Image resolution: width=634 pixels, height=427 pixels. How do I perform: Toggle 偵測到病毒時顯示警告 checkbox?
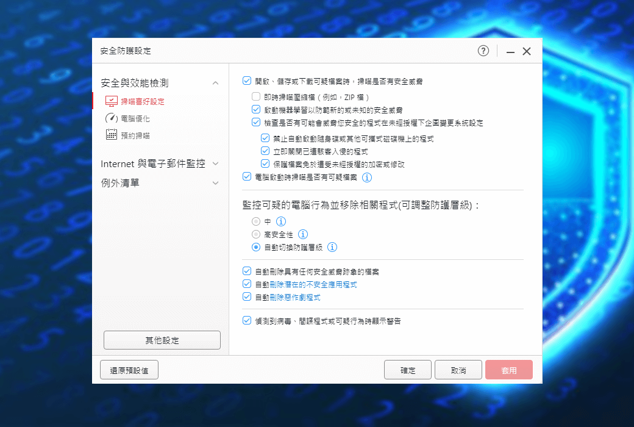coord(247,320)
